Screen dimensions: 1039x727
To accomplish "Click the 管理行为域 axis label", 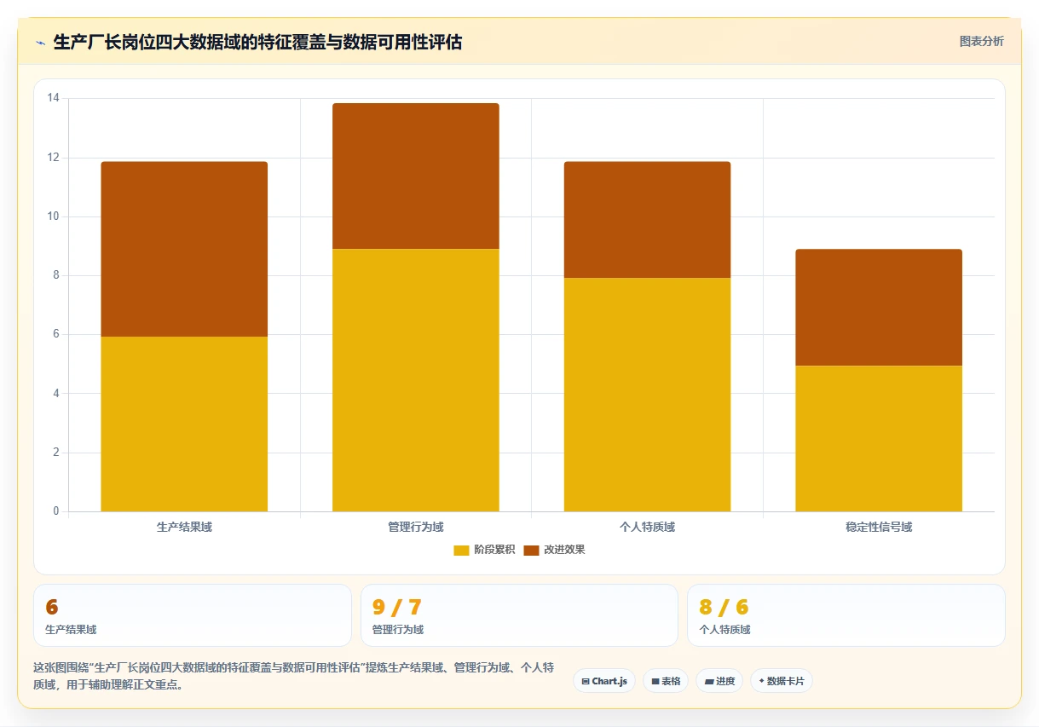I will tap(416, 527).
